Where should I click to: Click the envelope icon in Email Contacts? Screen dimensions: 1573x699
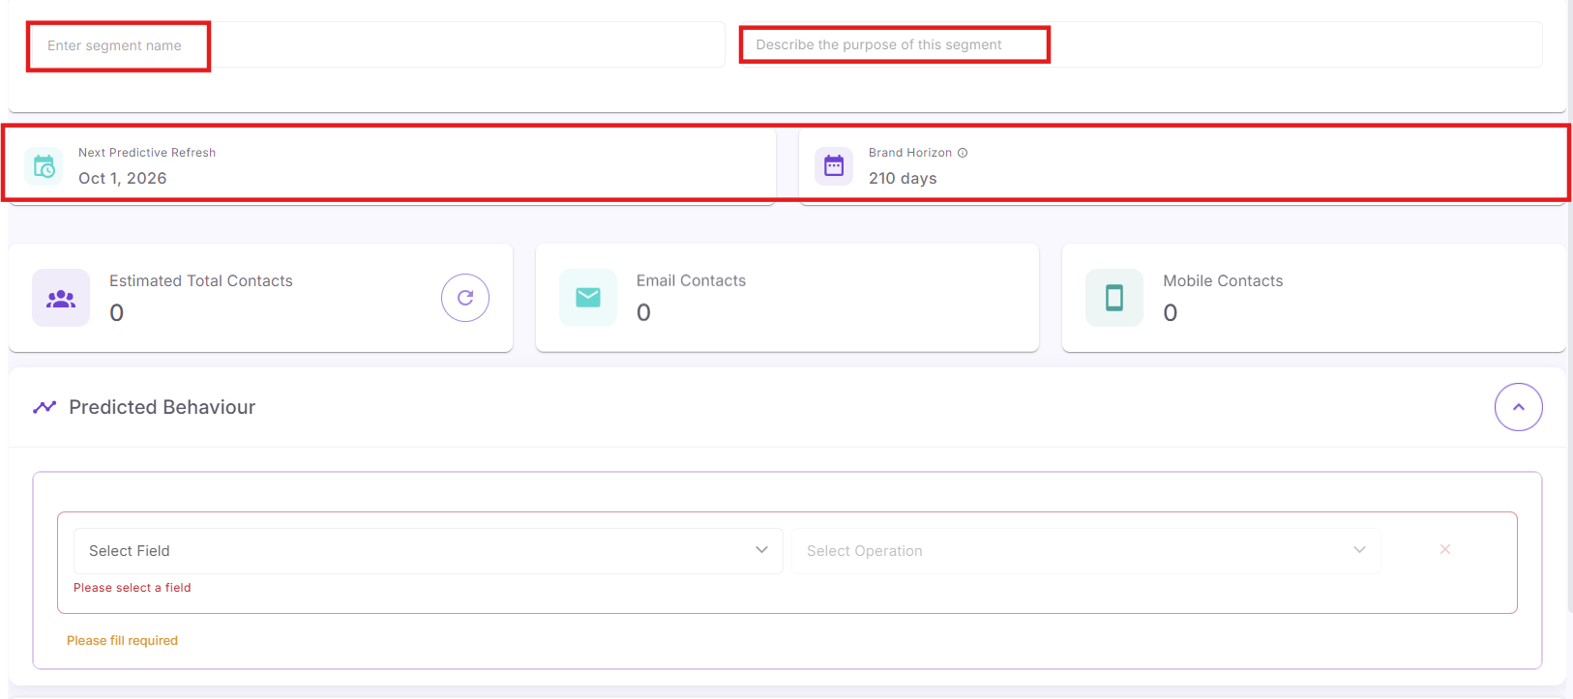pyautogui.click(x=588, y=298)
